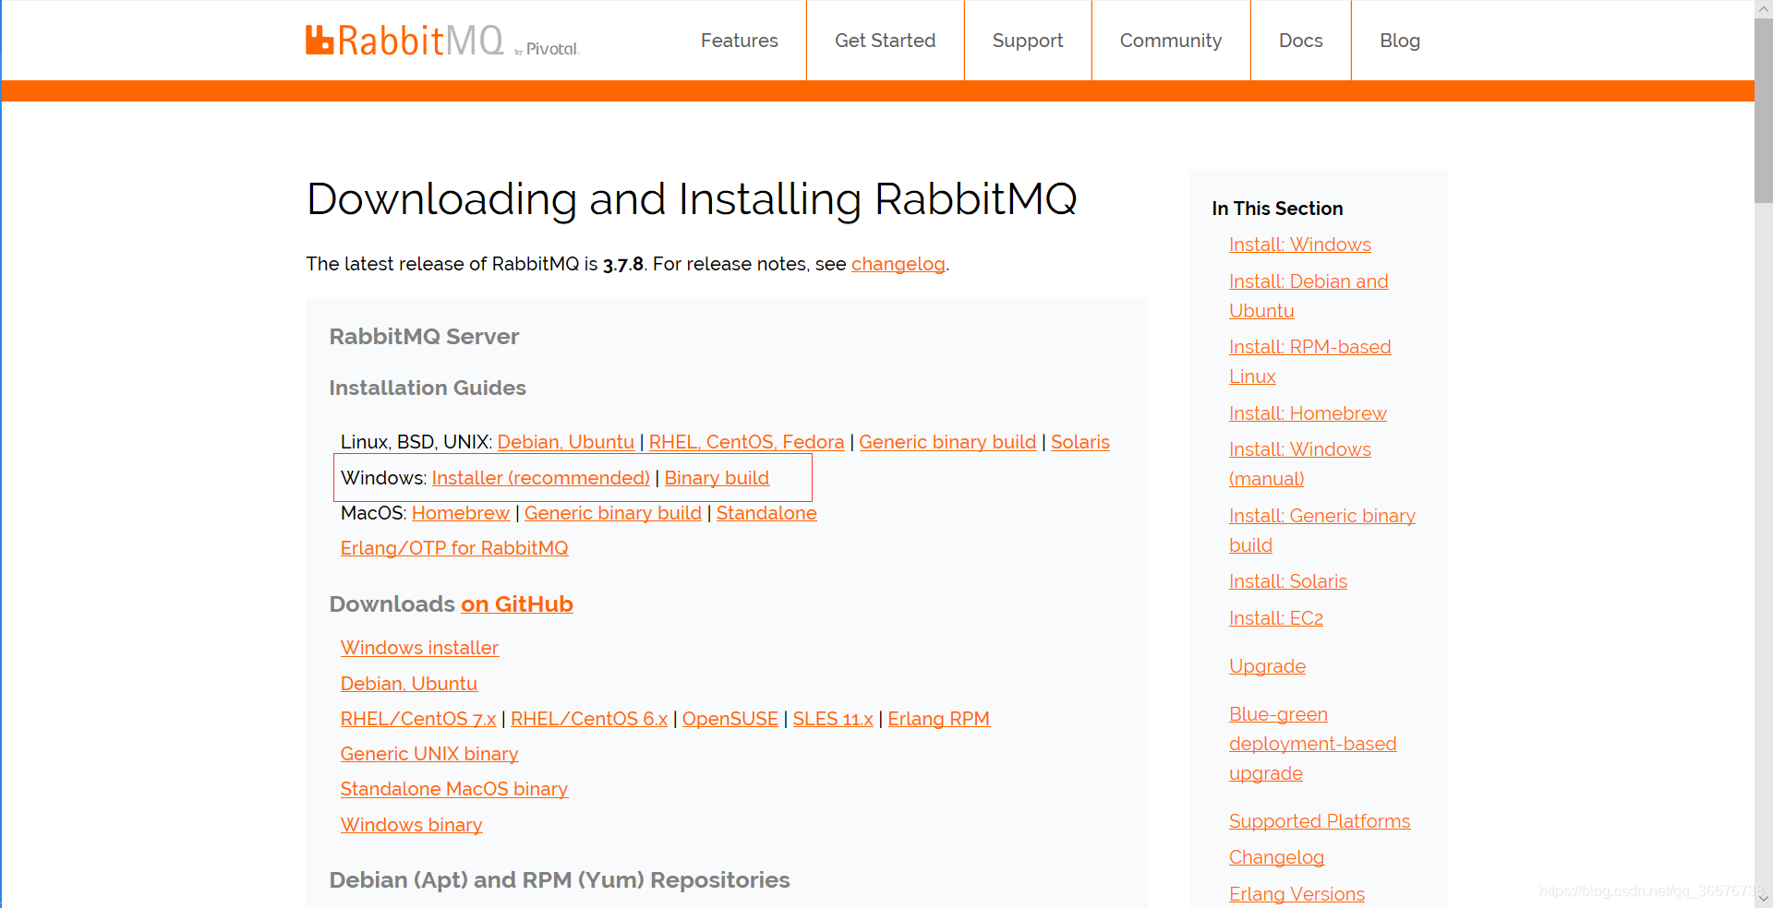Viewport: 1773px width, 908px height.
Task: Open the Blog page
Action: tap(1399, 41)
